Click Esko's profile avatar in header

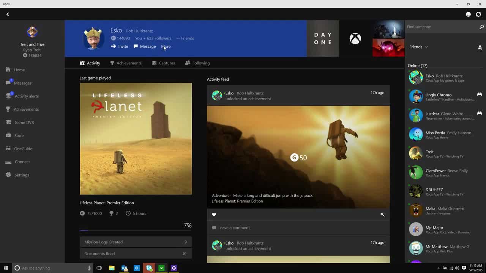pyautogui.click(x=94, y=38)
